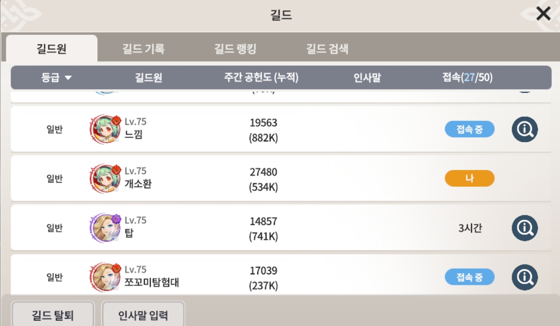Switch to 길드 기록 tab
The image size is (560, 326).
(143, 49)
